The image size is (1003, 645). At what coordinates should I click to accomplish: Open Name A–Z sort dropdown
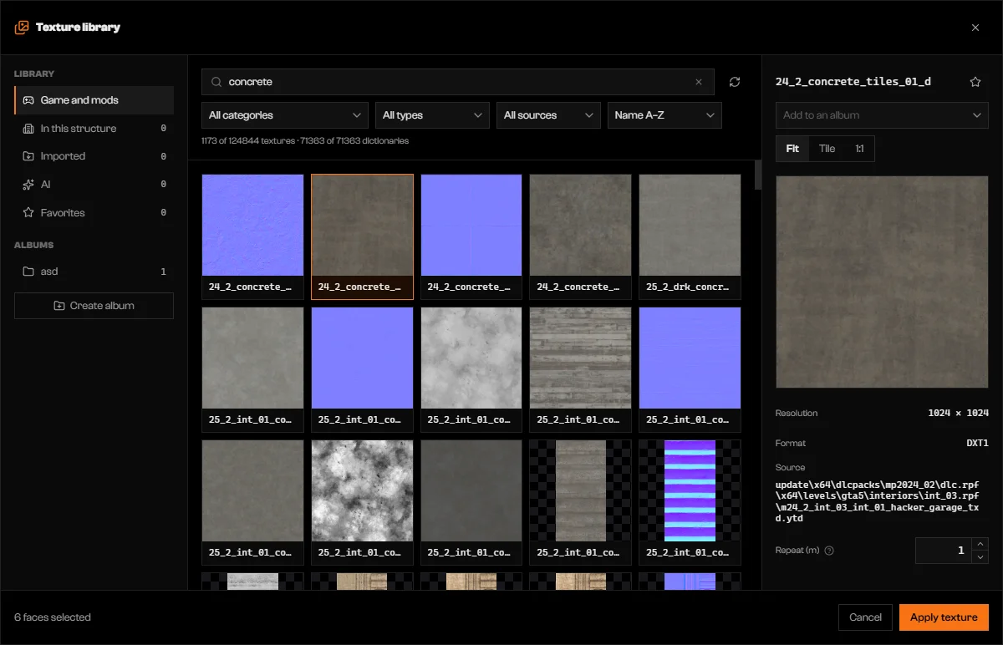coord(664,115)
